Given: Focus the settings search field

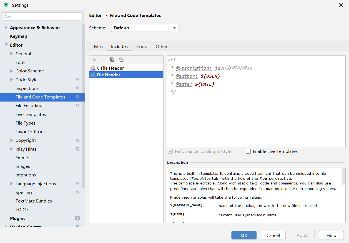Looking at the screenshot, I should 43,17.
